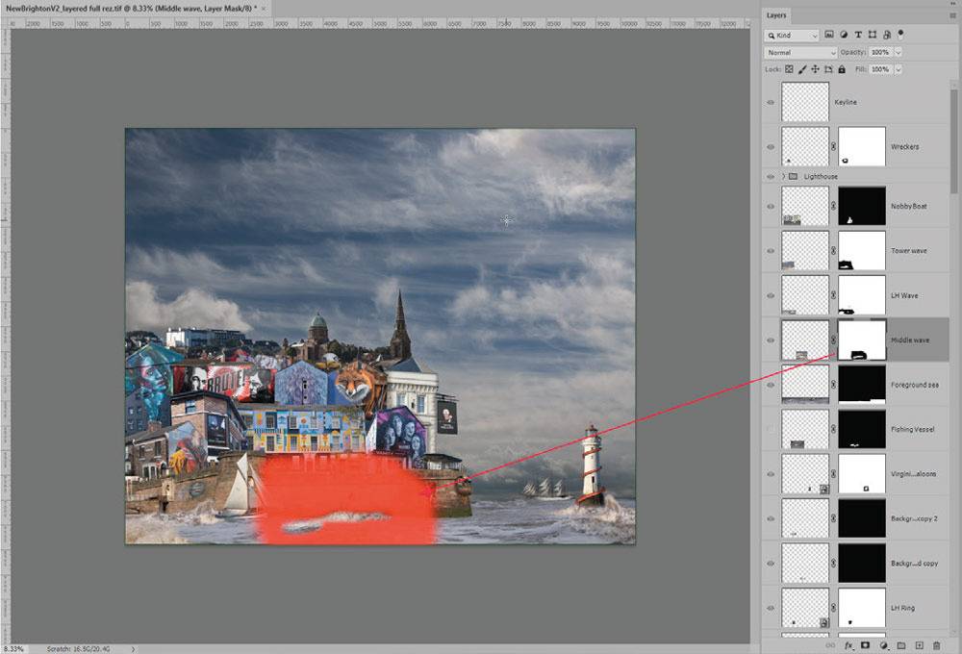Create new fill or adjustment layer icon
962x654 pixels.
pyautogui.click(x=883, y=645)
